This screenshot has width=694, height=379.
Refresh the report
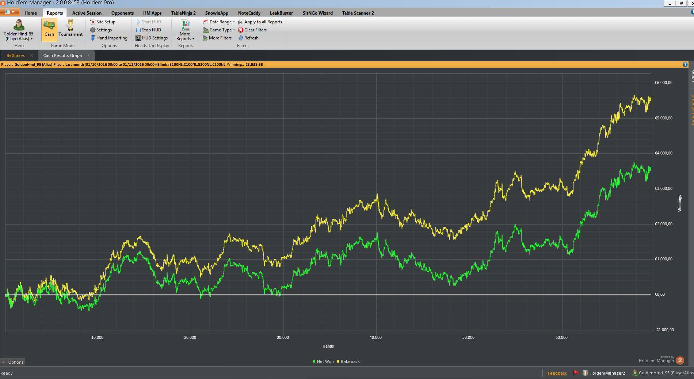coord(248,38)
